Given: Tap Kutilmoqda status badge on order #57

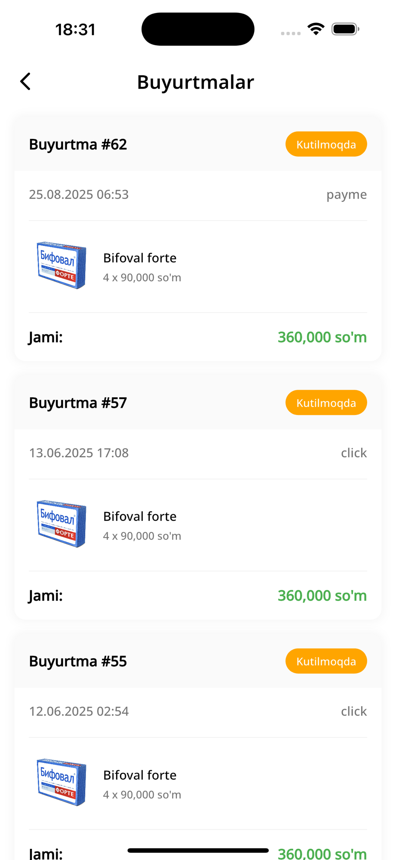Looking at the screenshot, I should point(326,402).
